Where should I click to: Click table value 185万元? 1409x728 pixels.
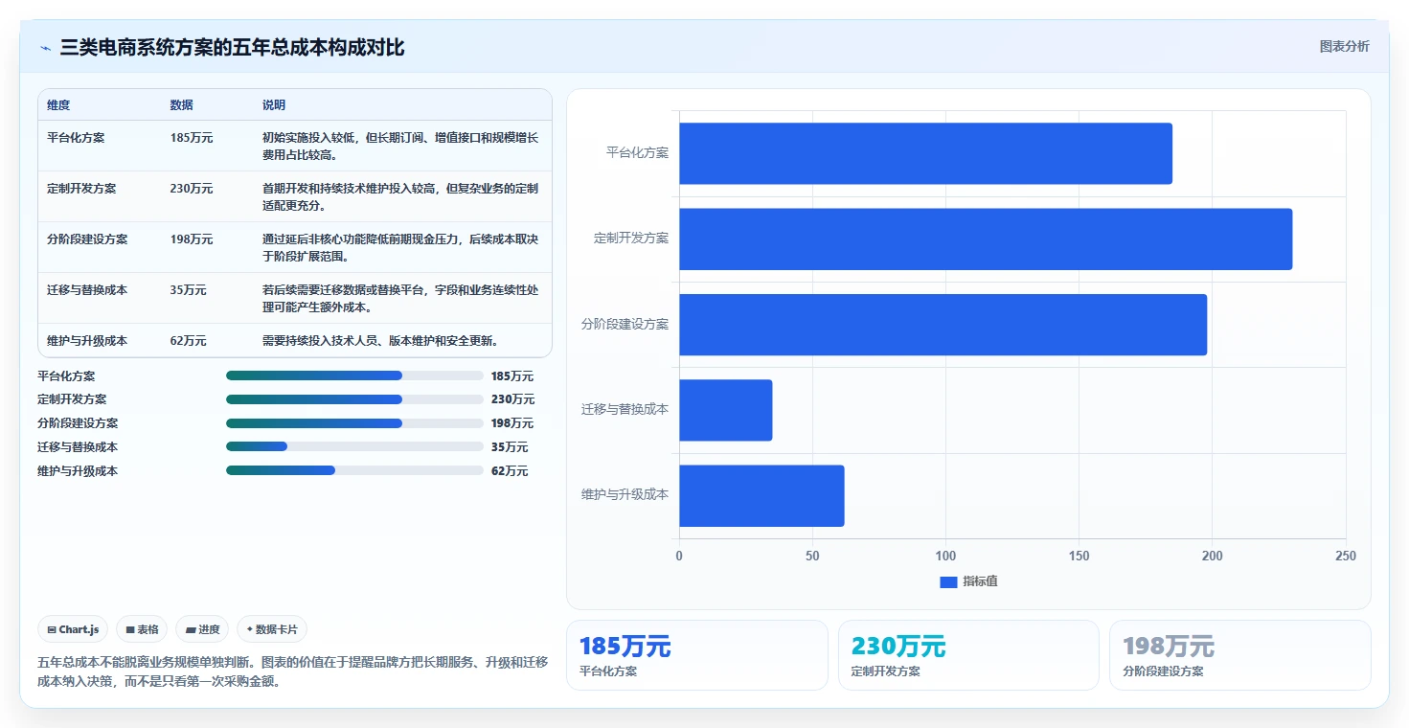[x=192, y=137]
